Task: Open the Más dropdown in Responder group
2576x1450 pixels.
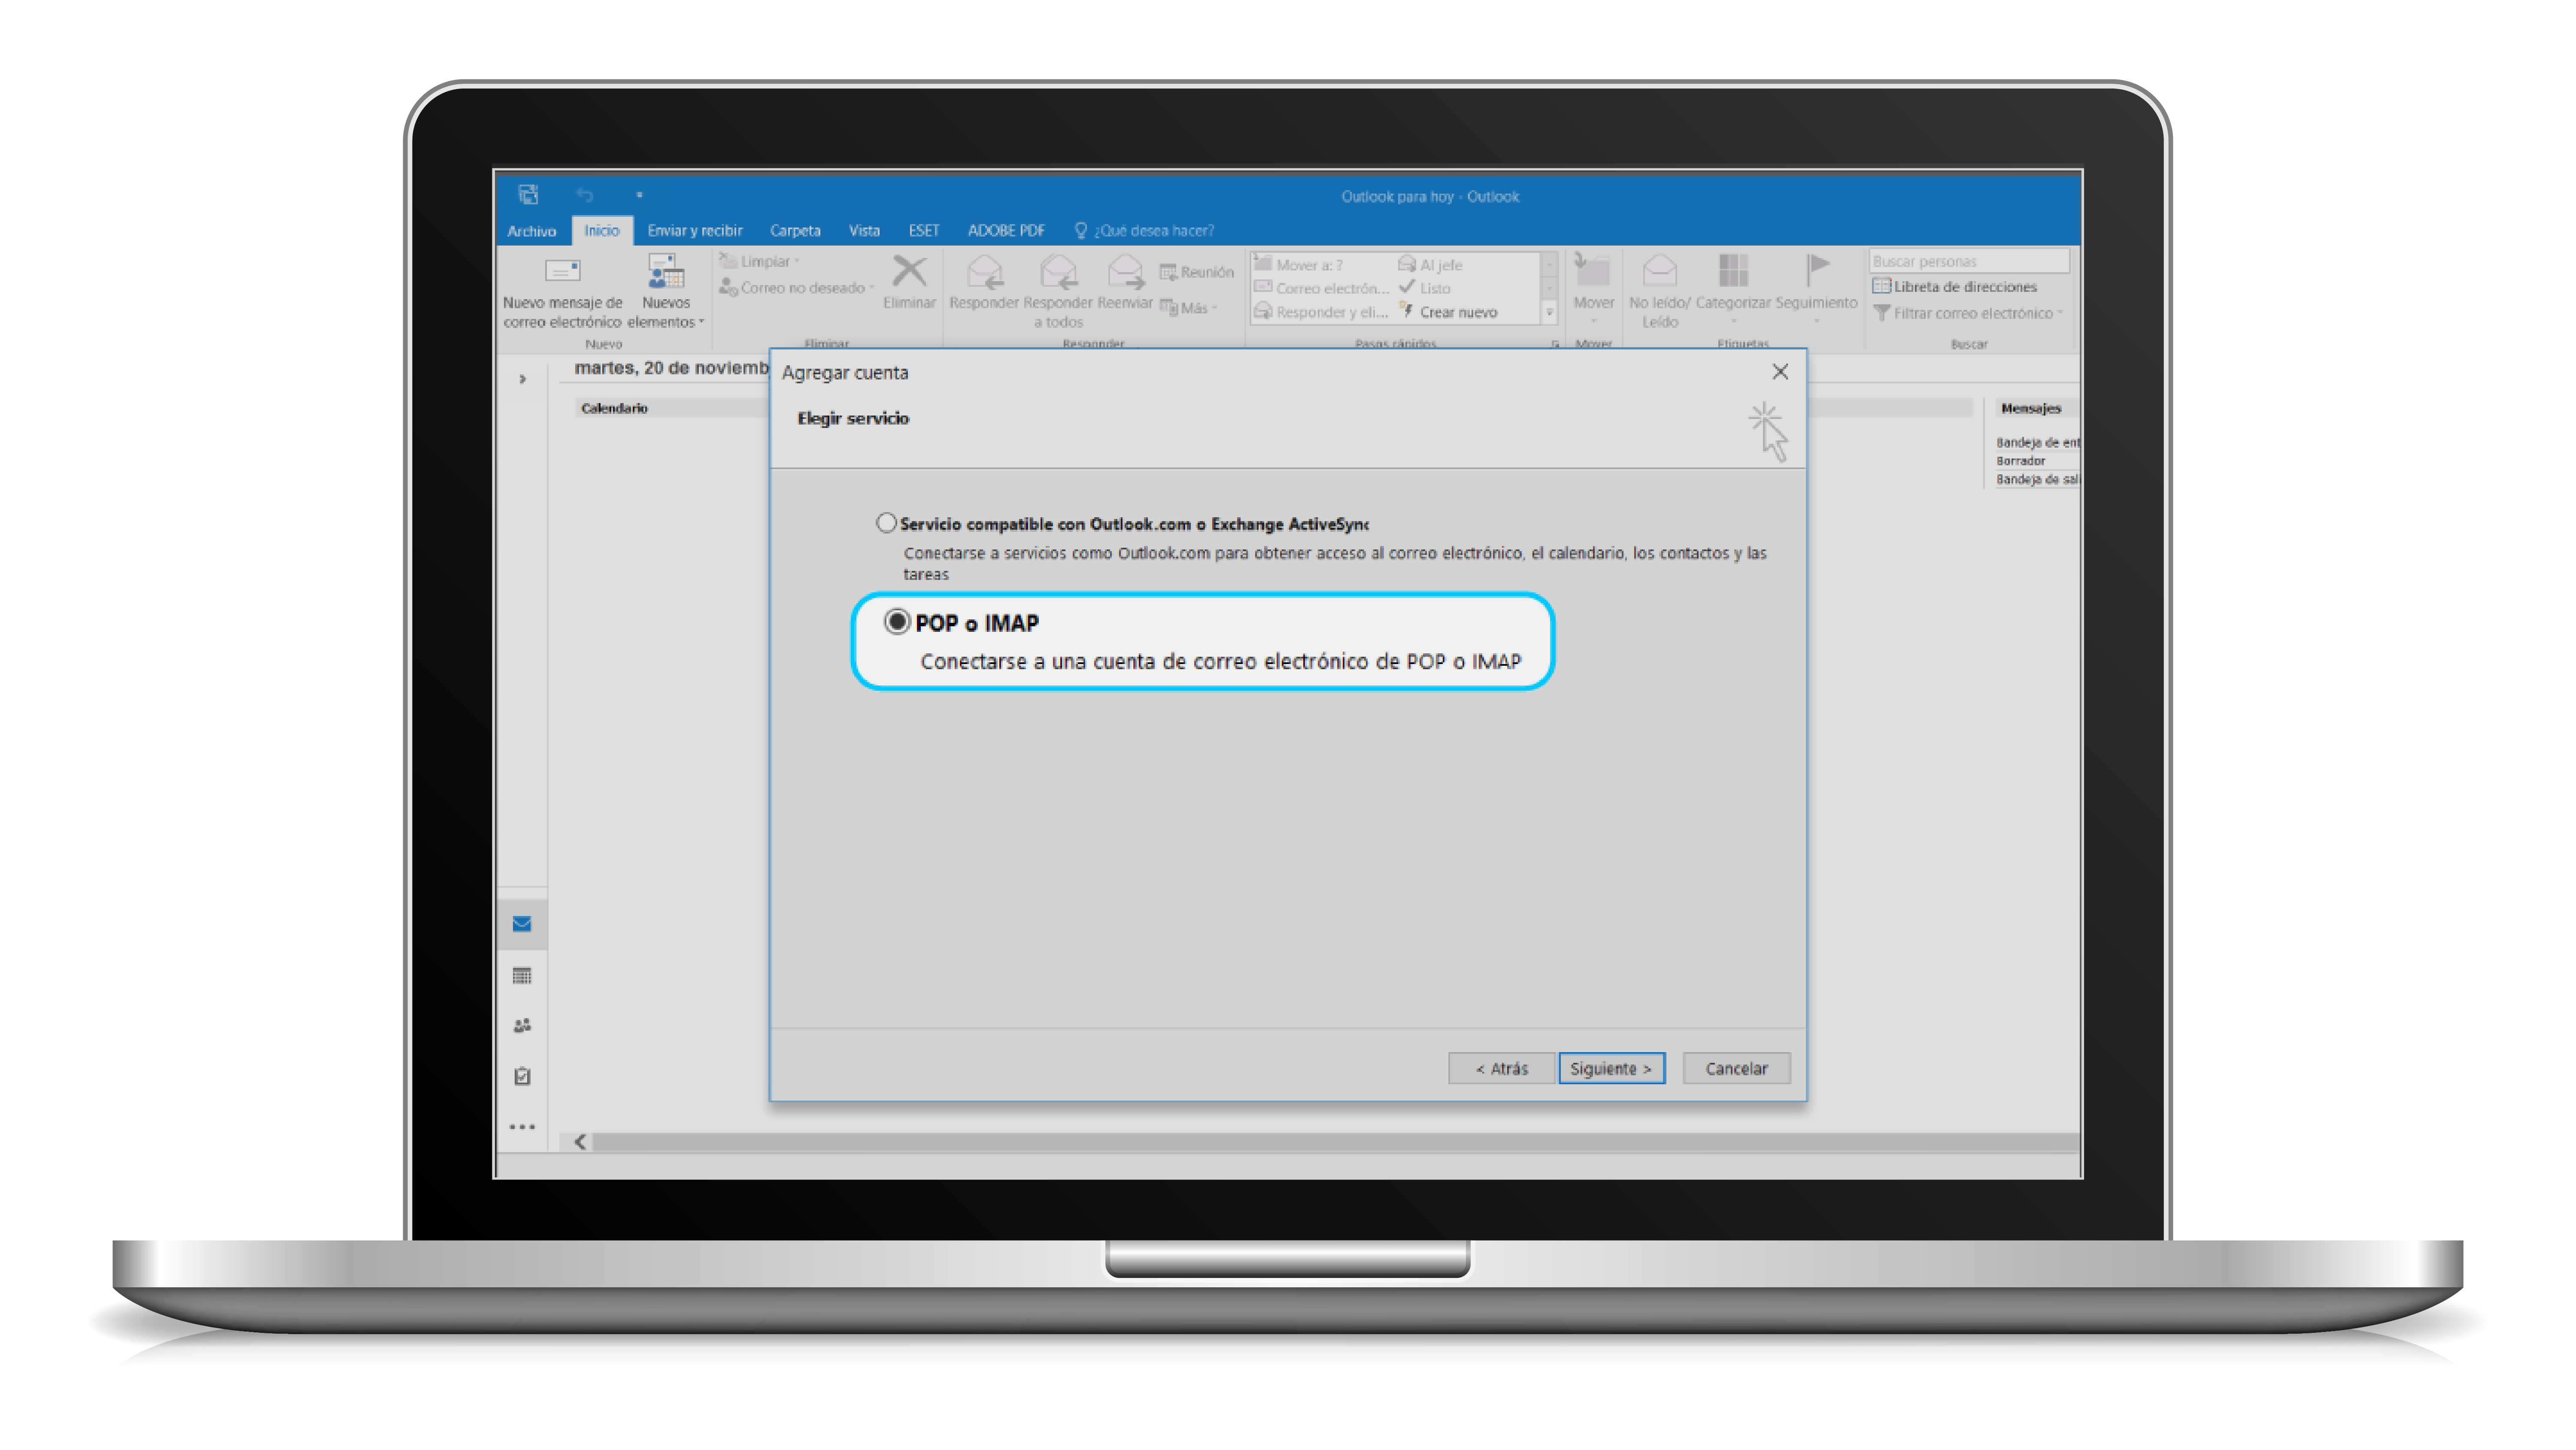Action: pos(1189,308)
